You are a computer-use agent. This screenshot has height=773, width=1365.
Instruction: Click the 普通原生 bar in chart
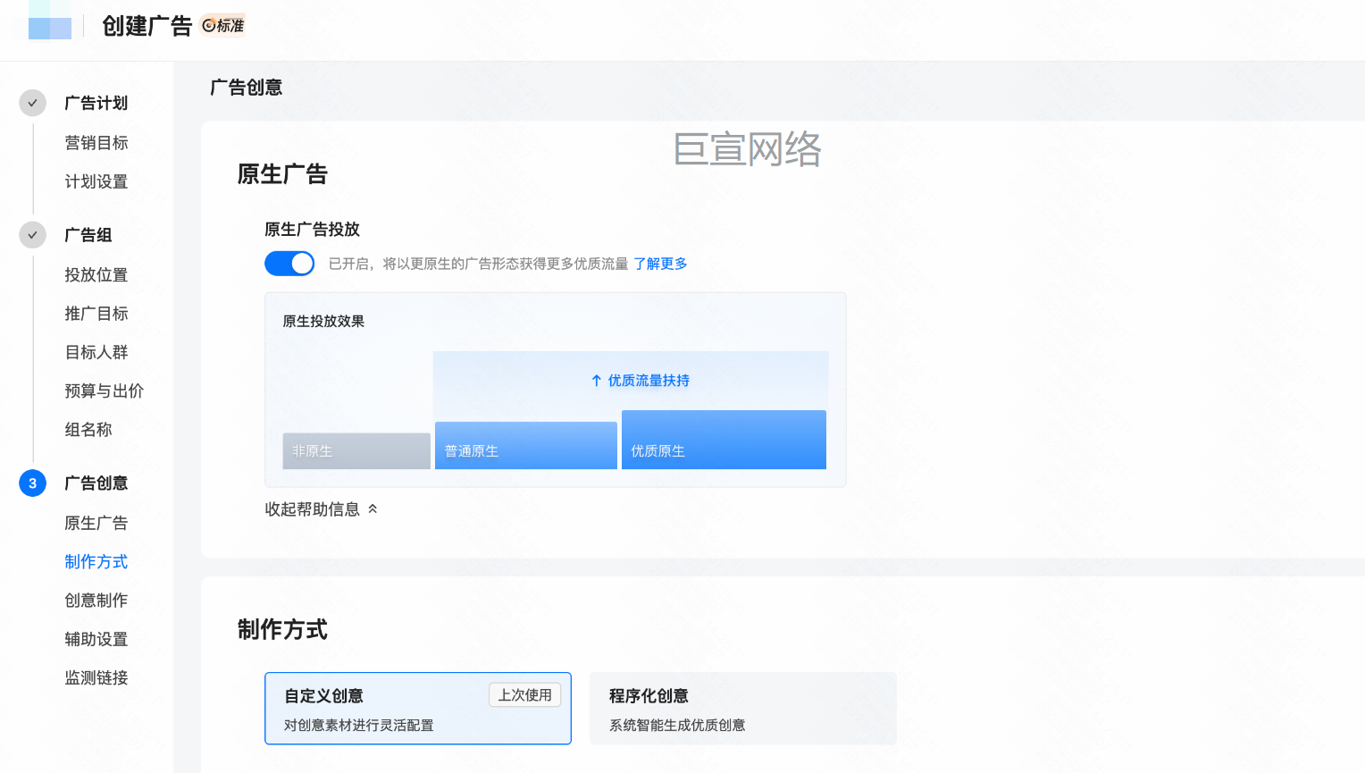(525, 446)
